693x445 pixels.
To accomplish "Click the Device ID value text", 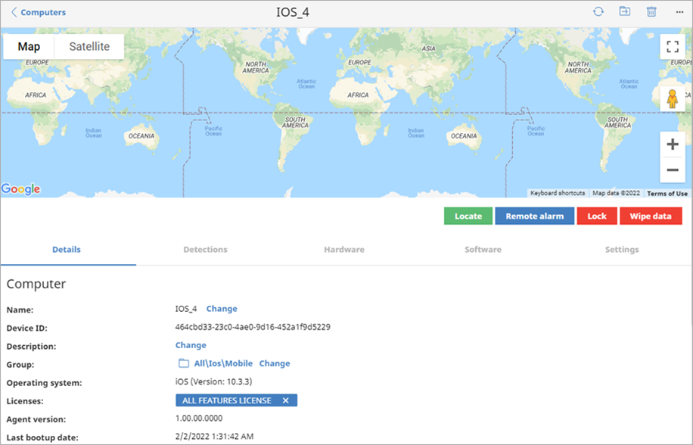I will point(253,327).
